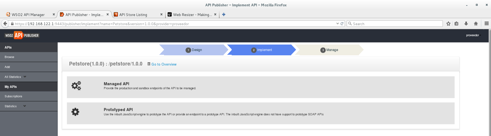Open the Firefox hamburger menu
Screen dimensions: 491x136
coord(486,24)
